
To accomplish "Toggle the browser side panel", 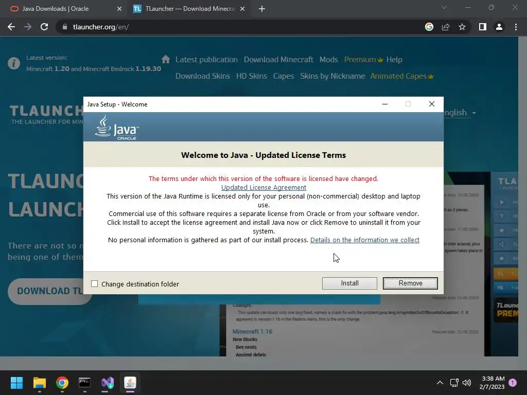I will coord(483,27).
